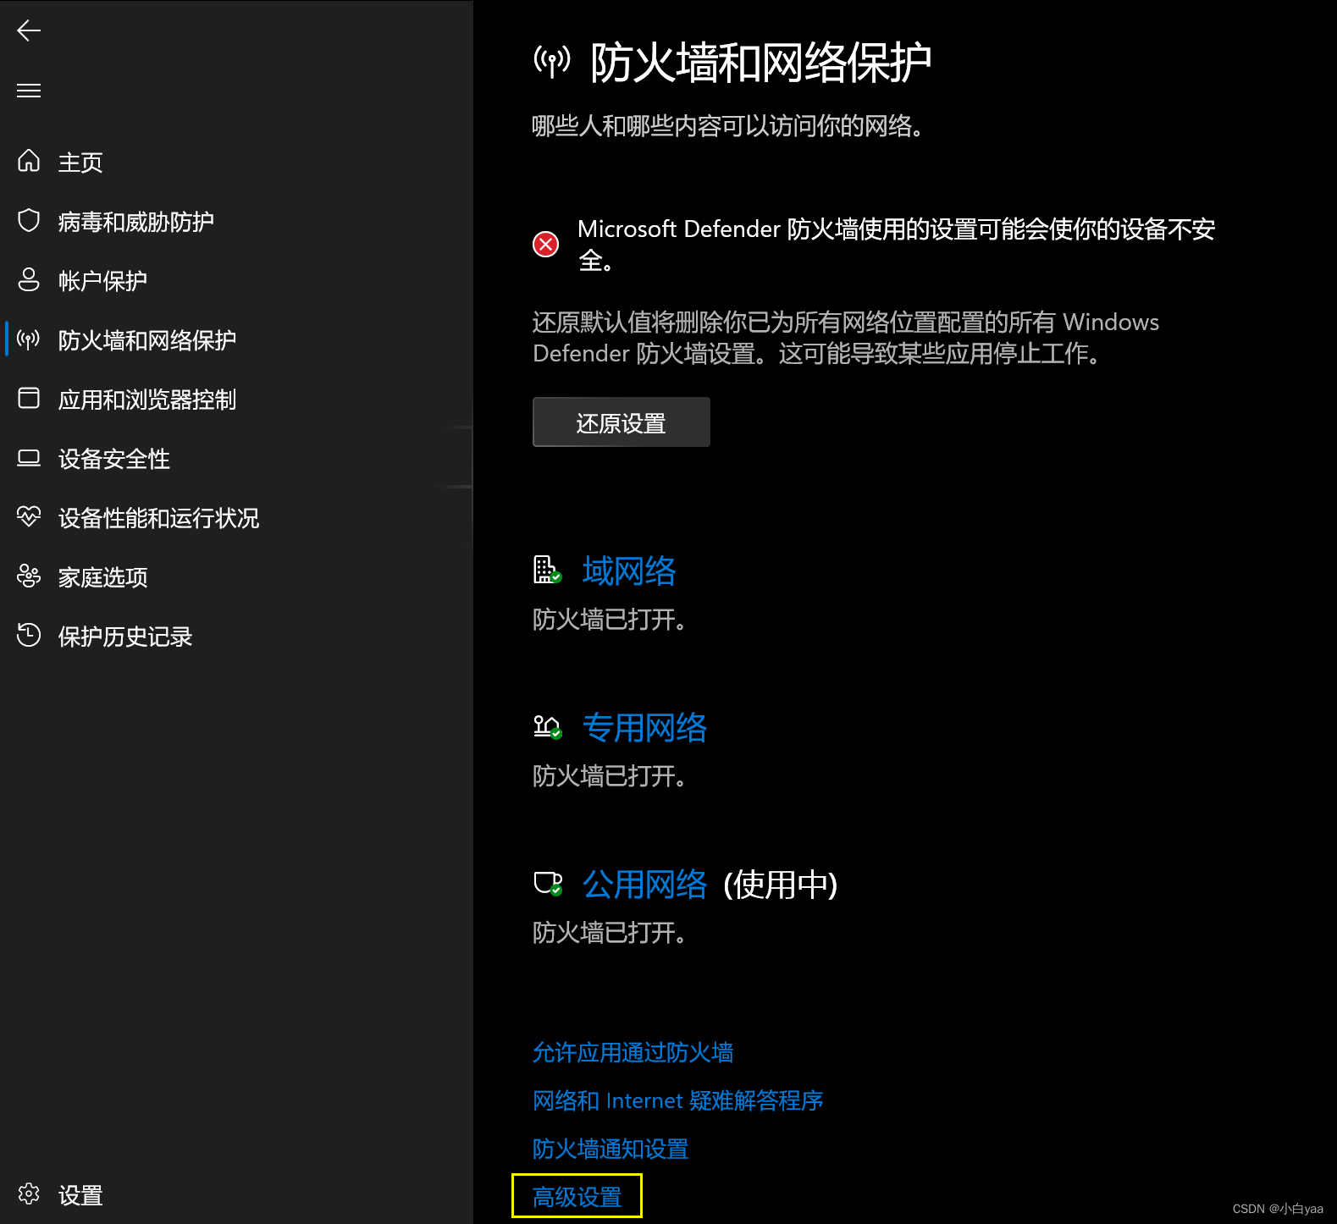Click the home icon beside 主页
1337x1224 pixels.
point(29,161)
